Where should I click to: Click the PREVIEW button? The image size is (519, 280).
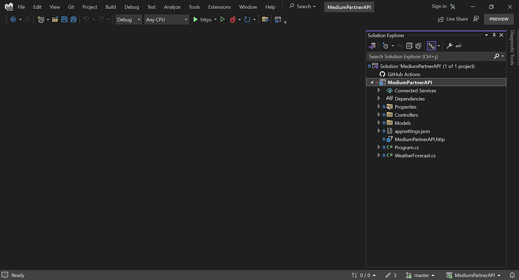tap(499, 19)
